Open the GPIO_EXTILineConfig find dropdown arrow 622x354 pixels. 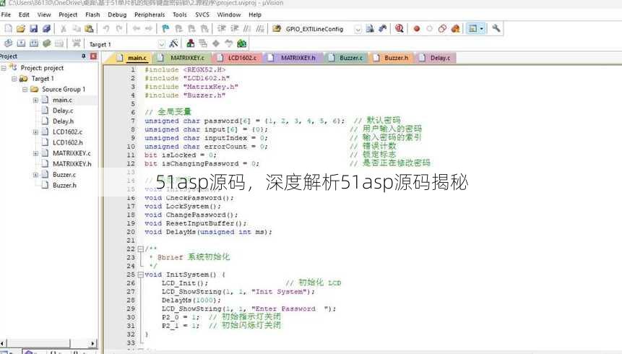coord(358,29)
